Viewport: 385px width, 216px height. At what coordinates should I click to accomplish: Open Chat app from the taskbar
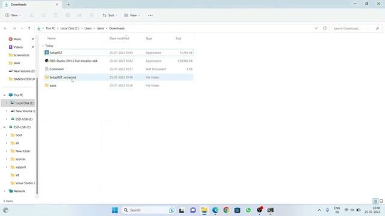tap(193, 210)
